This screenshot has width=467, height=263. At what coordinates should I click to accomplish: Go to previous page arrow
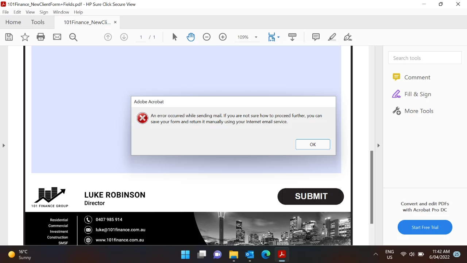[x=108, y=37]
